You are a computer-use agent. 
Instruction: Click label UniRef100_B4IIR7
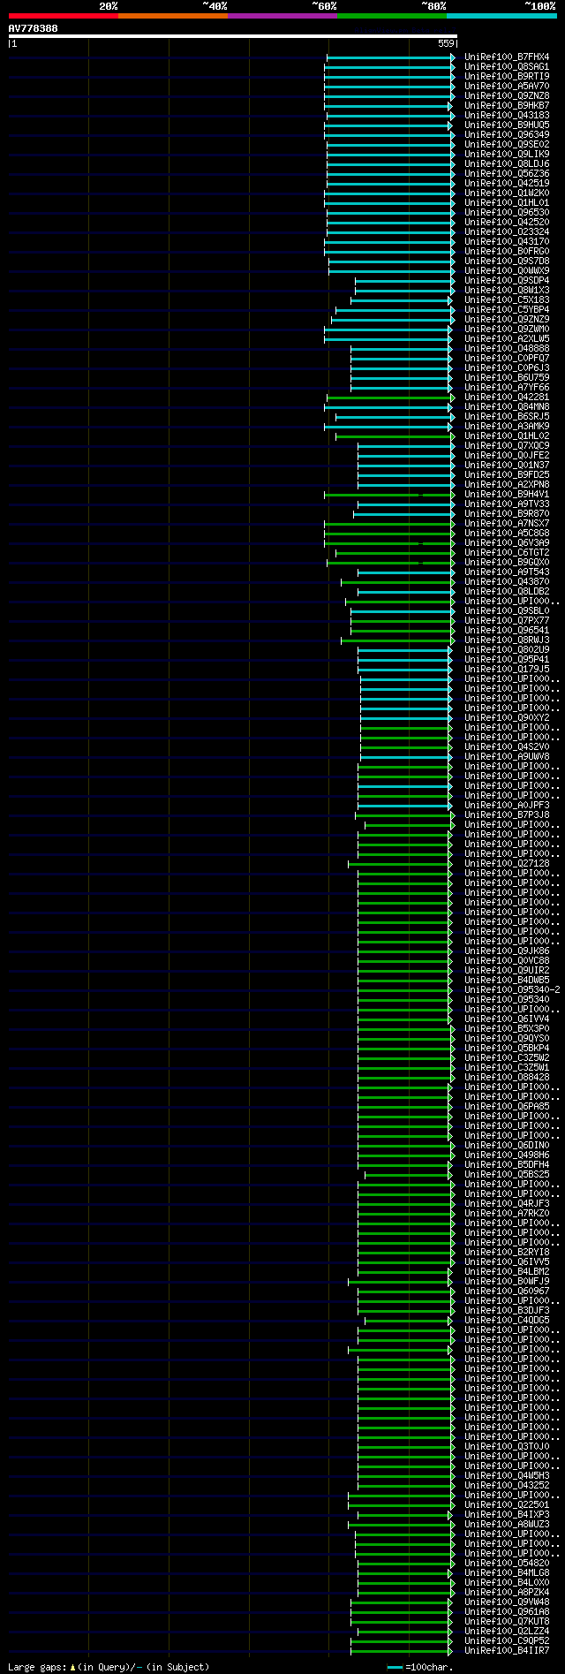click(507, 1651)
